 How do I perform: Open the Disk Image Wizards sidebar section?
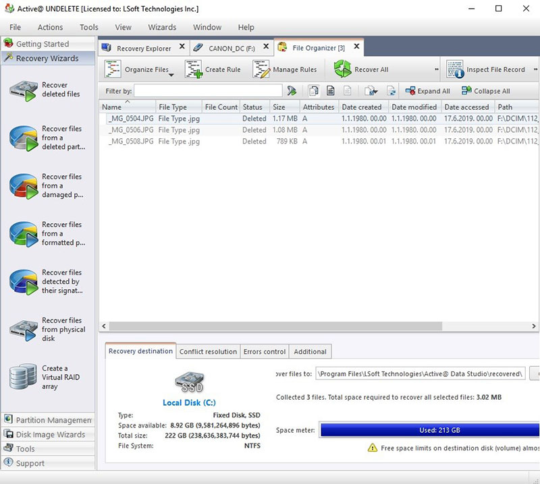pyautogui.click(x=48, y=434)
